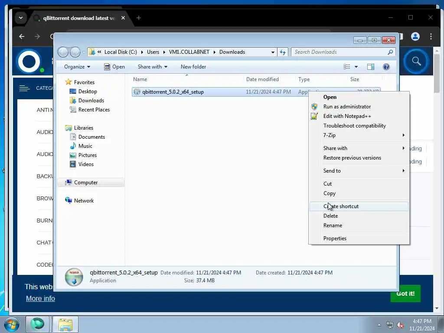Click the Explorer refresh button
Image resolution: width=444 pixels, height=333 pixels.
283,52
